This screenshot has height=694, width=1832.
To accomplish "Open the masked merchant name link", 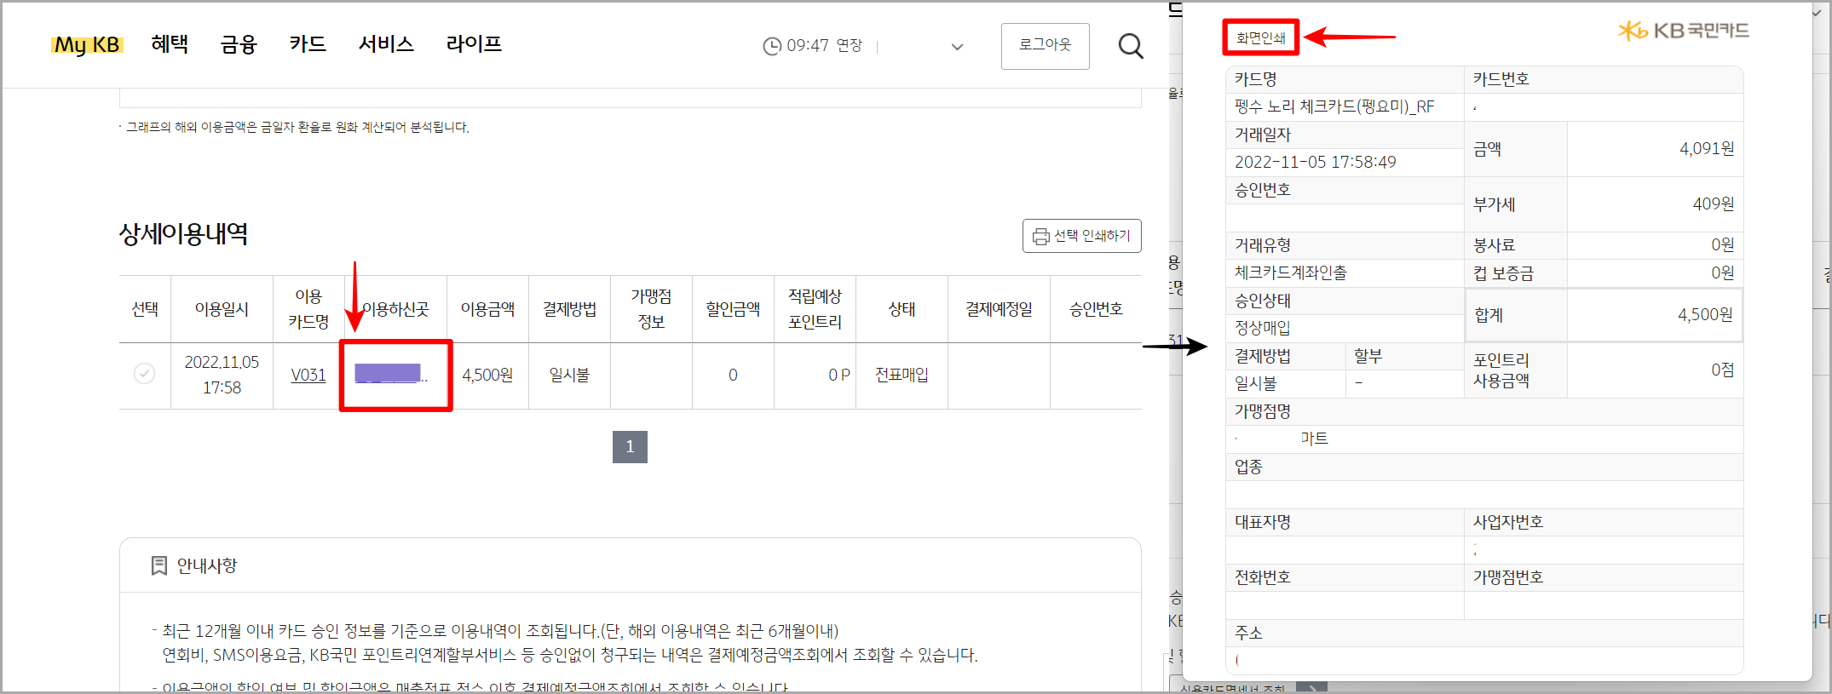I will [391, 374].
